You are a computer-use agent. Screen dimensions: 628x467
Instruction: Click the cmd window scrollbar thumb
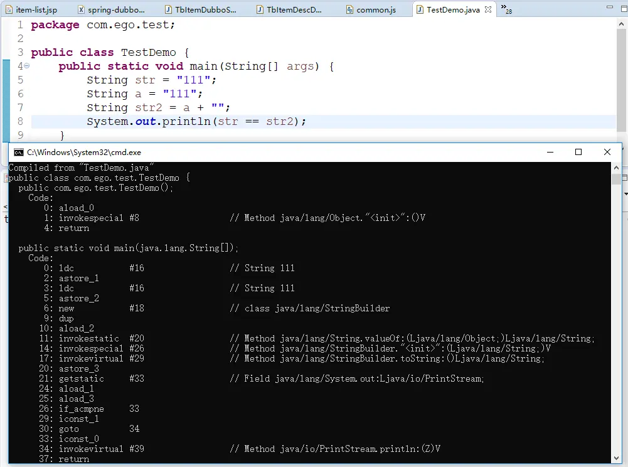(616, 179)
